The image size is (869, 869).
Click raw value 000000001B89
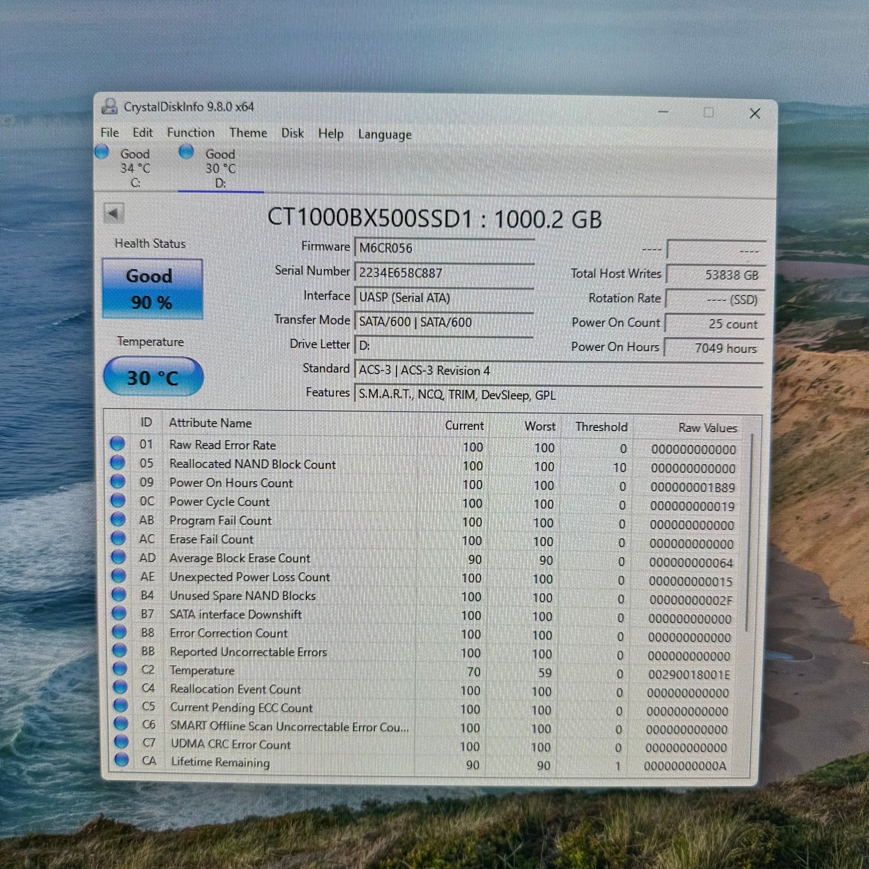(x=693, y=487)
